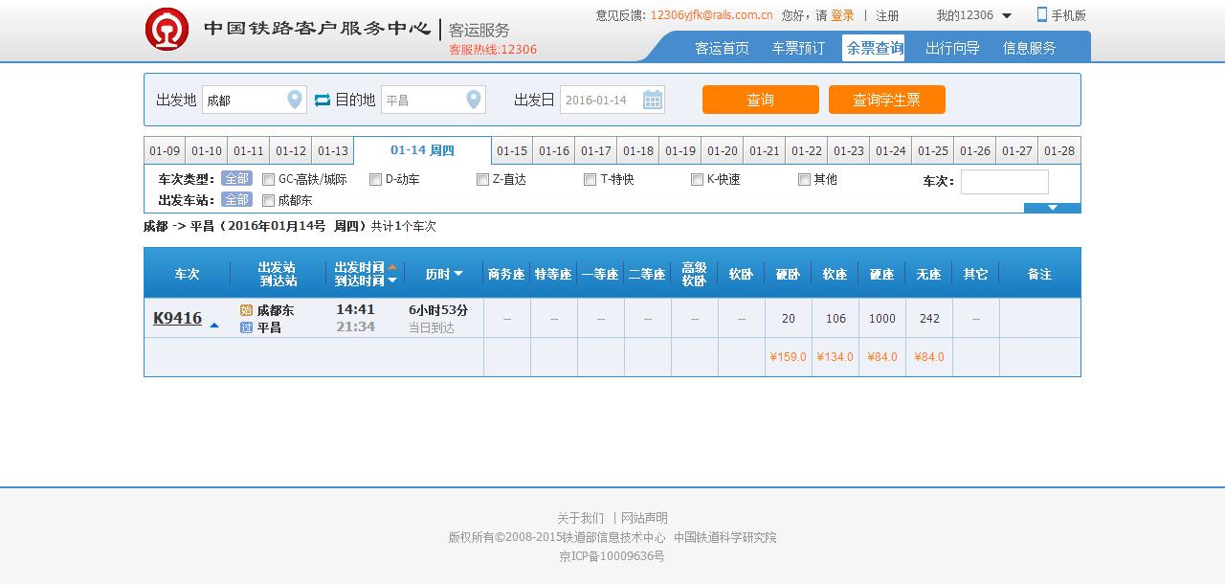Click the orange 查询 search button
Viewport: 1225px width, 585px height.
(x=760, y=100)
